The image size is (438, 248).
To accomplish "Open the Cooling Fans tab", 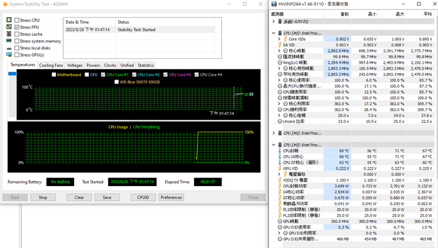I will 51,65.
